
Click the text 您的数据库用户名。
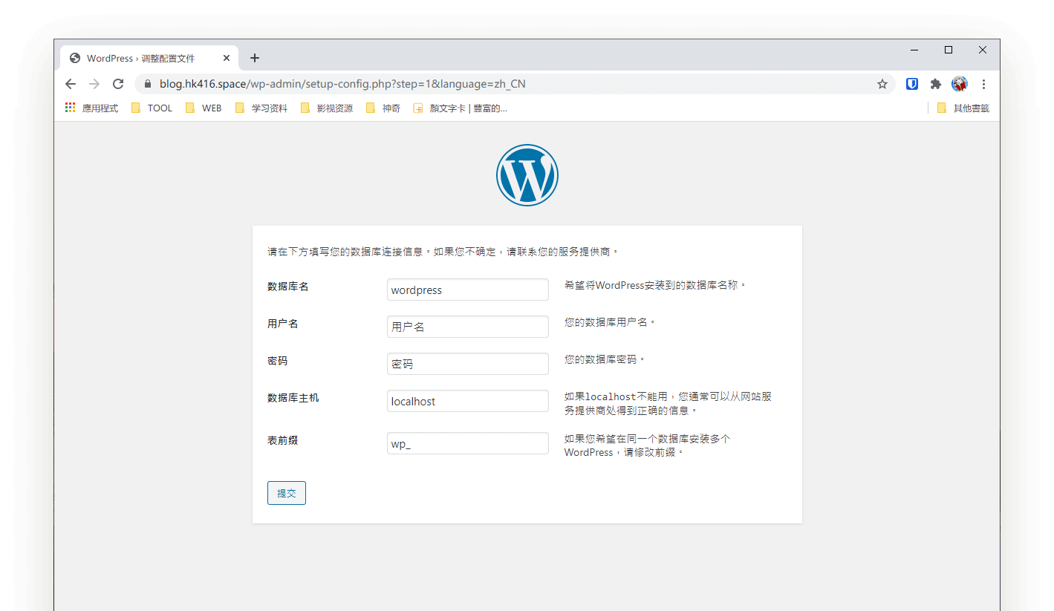click(610, 322)
